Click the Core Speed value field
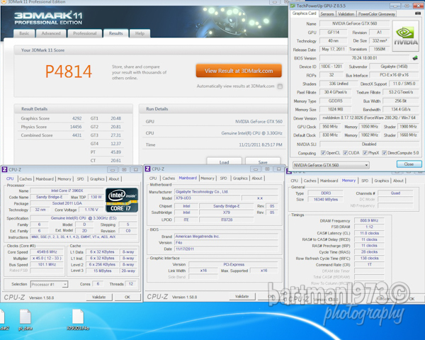Image resolution: width=425 pixels, height=340 pixels. [x=48, y=251]
